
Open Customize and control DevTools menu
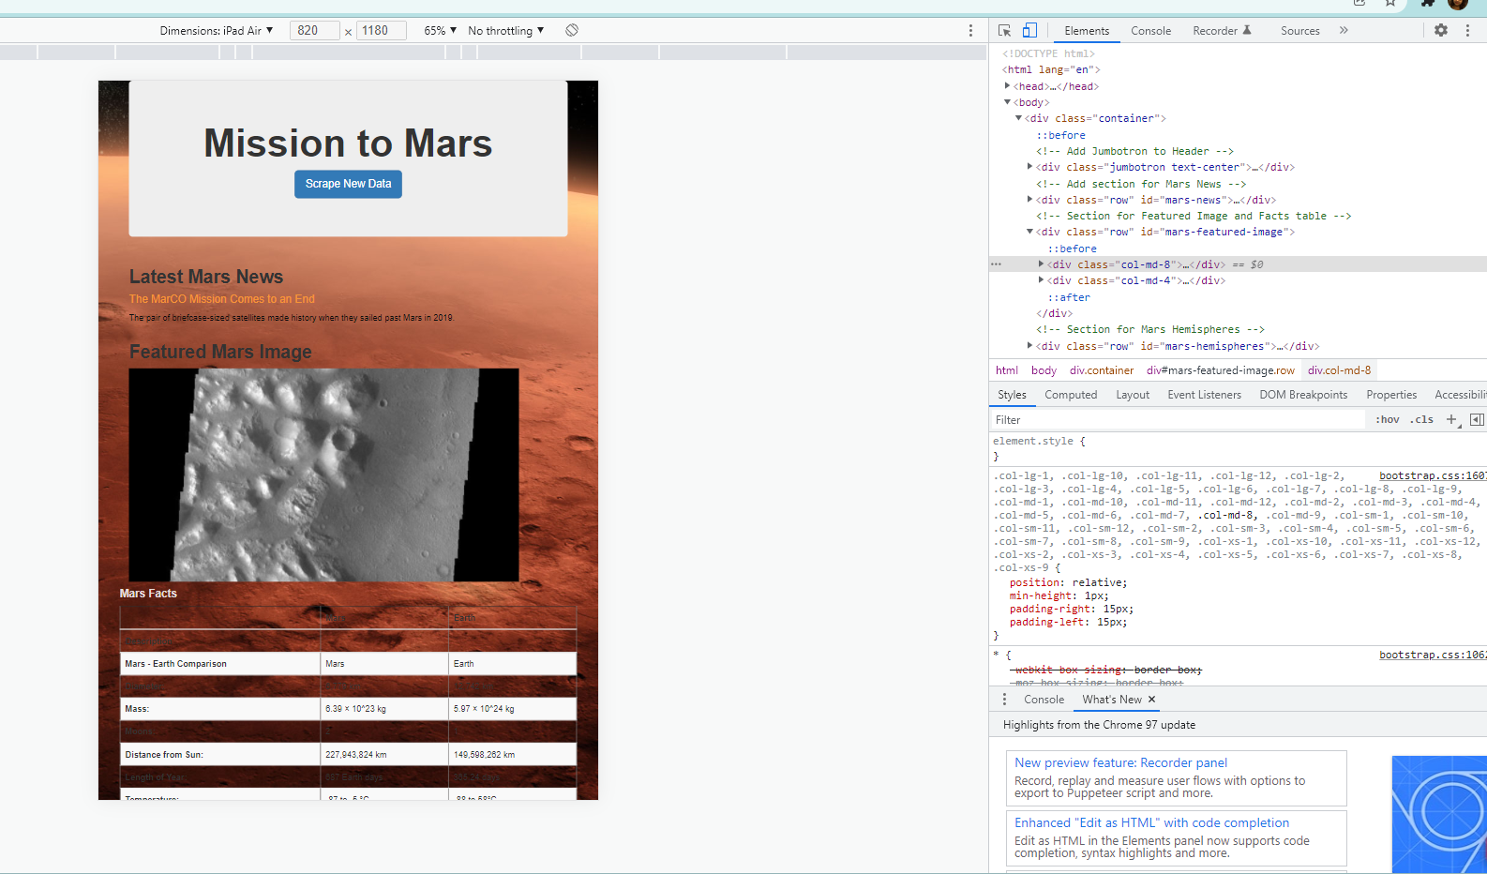(1467, 30)
